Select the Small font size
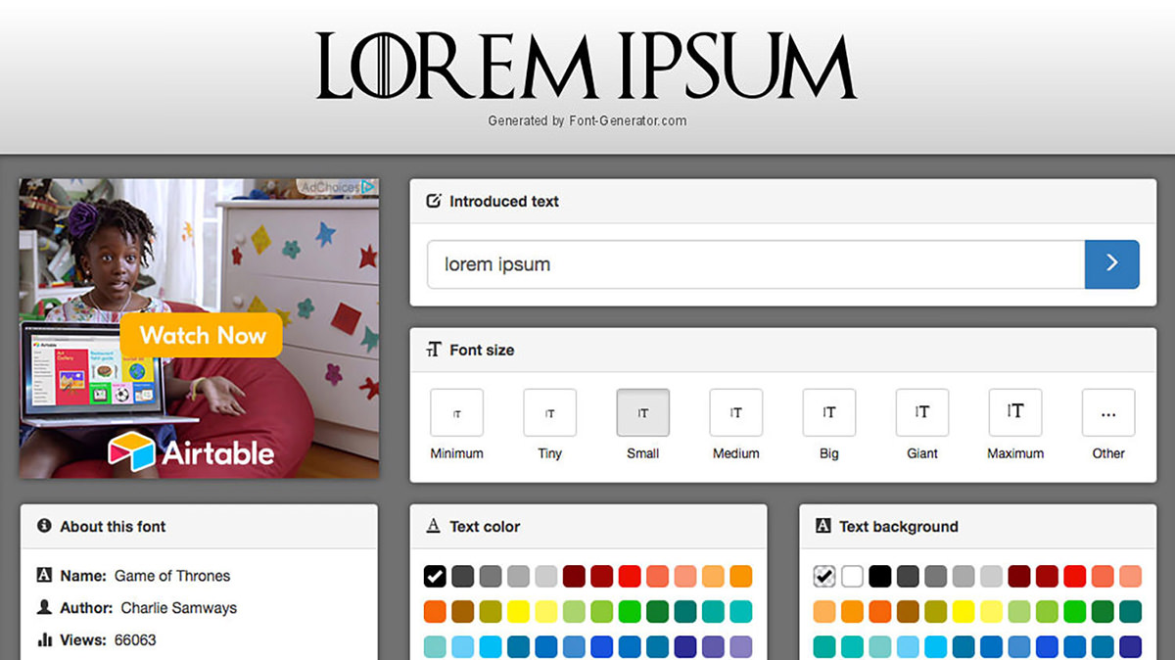Image resolution: width=1175 pixels, height=660 pixels. pos(642,413)
